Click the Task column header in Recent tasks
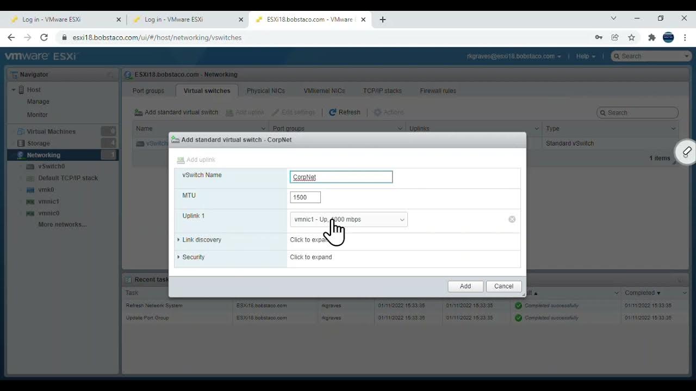 point(132,293)
